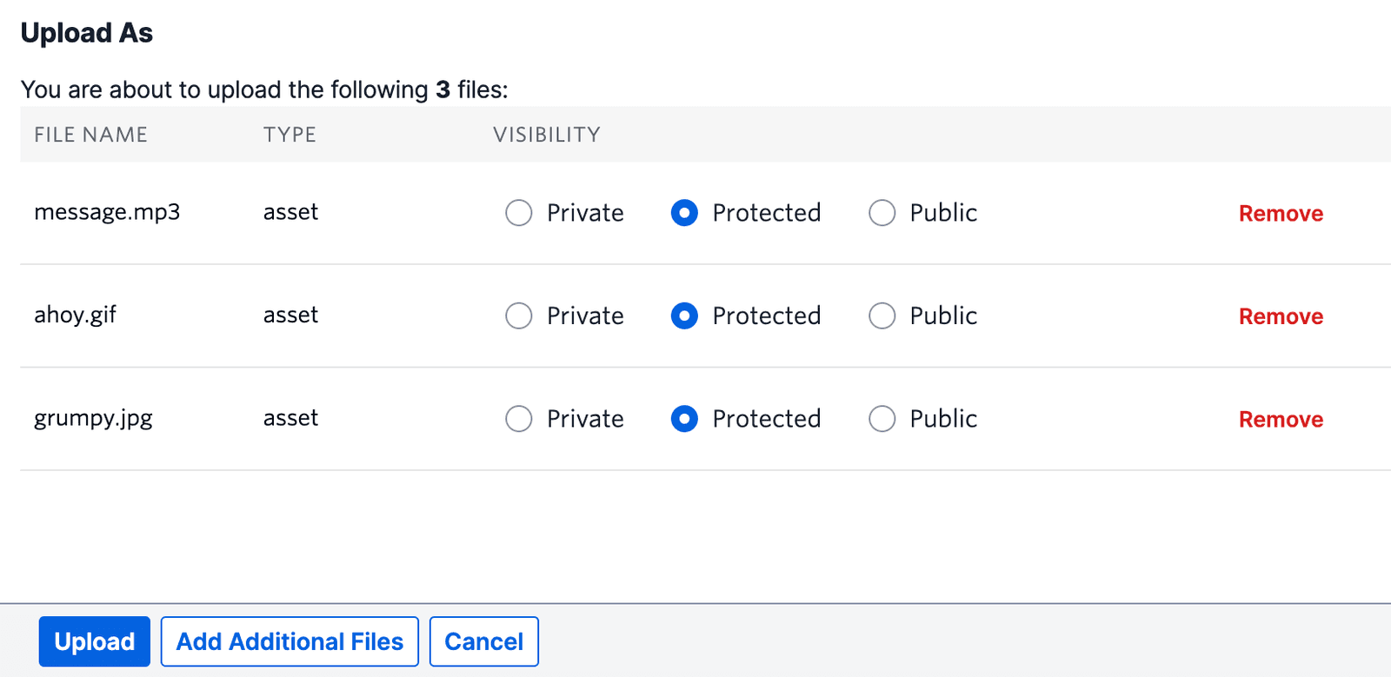
Task: Click the FILE NAME column header
Action: pos(90,134)
